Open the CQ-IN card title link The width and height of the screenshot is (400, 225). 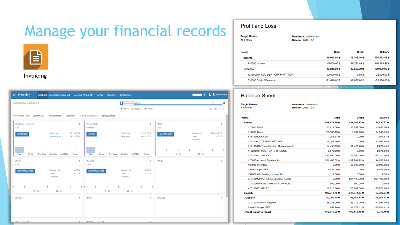[160, 161]
